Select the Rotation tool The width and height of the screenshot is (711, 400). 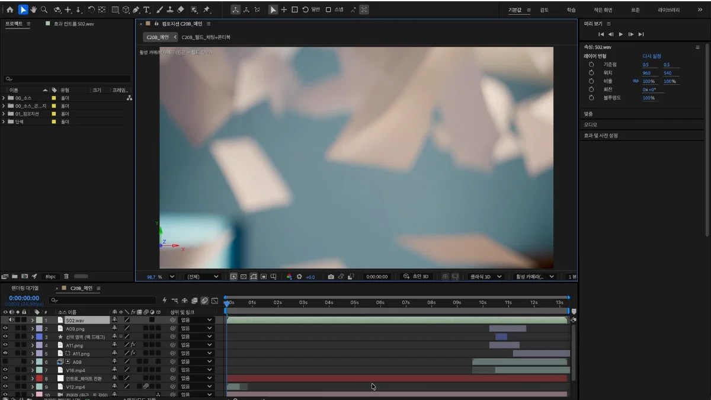click(x=91, y=9)
